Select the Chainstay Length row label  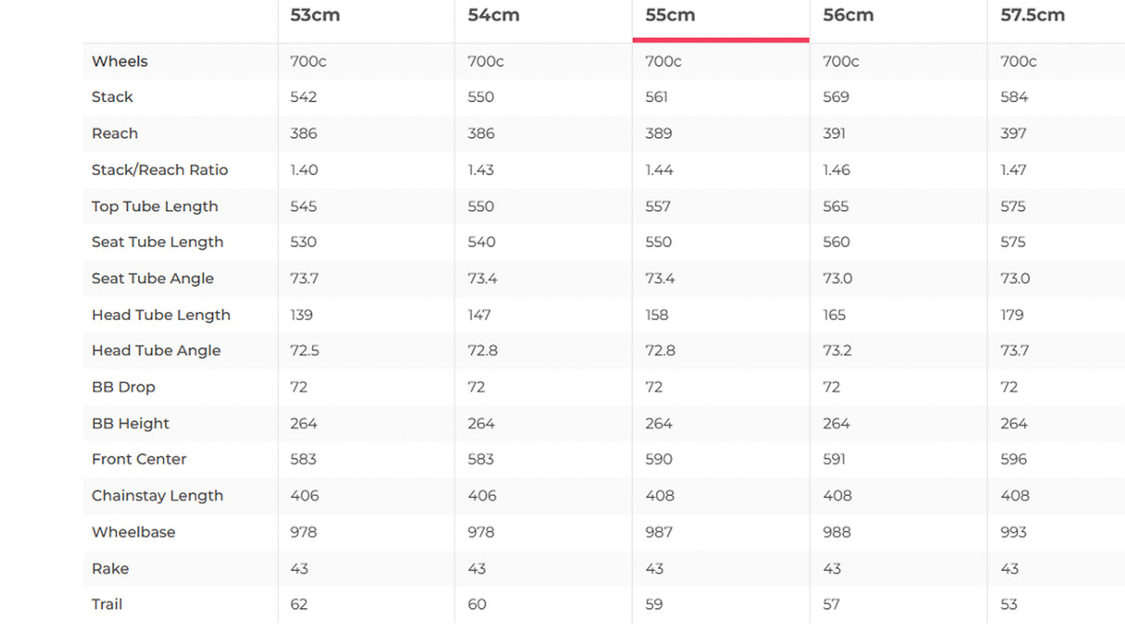(158, 496)
